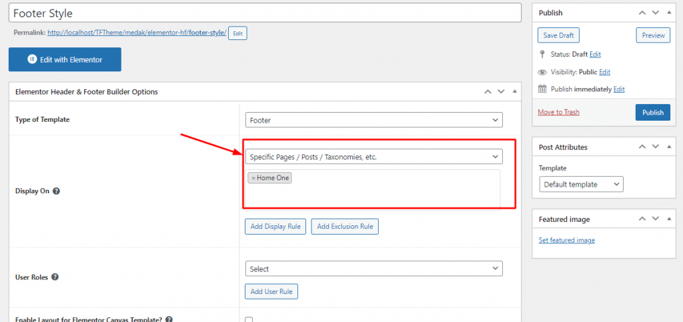Move Publish panel up with arrow icon

(642, 13)
